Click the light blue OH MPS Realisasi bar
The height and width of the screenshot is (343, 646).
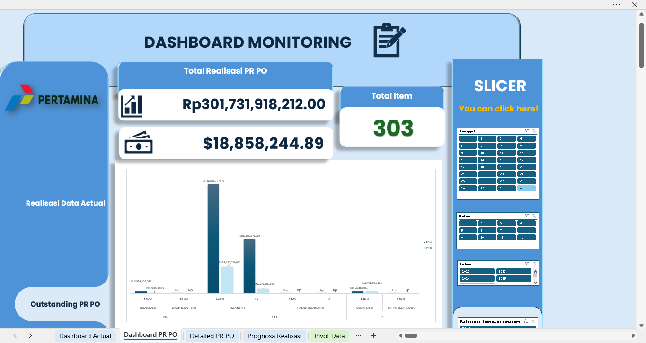[227, 280]
